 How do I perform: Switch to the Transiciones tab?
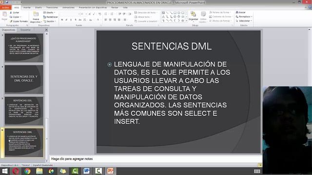[x=52, y=8]
